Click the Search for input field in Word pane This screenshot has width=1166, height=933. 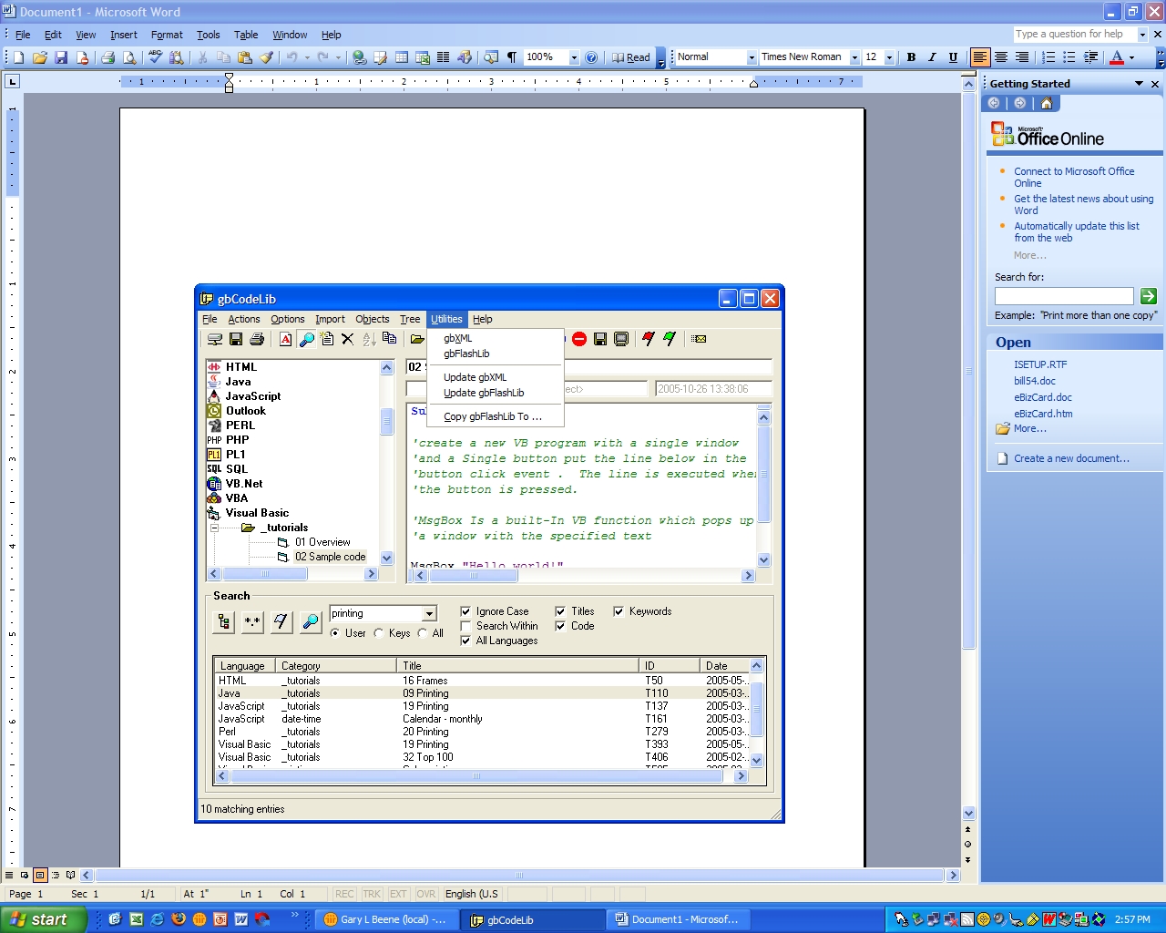click(x=1064, y=296)
